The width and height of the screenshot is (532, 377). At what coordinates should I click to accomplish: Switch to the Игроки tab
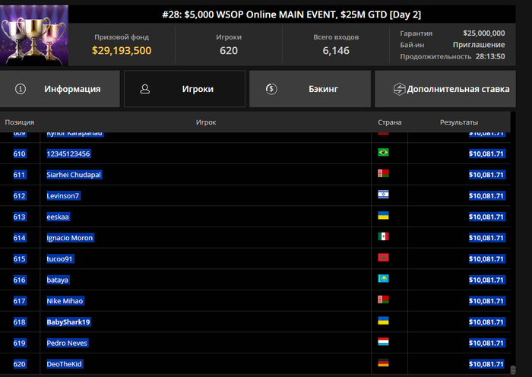click(x=185, y=89)
